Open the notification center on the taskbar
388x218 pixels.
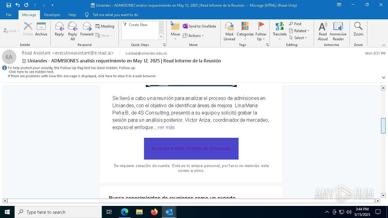378,212
